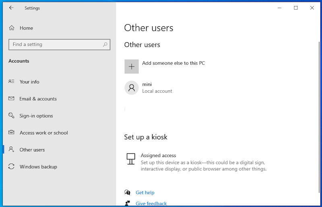
Task: Click the back arrow in Settings
Action: (x=11, y=8)
